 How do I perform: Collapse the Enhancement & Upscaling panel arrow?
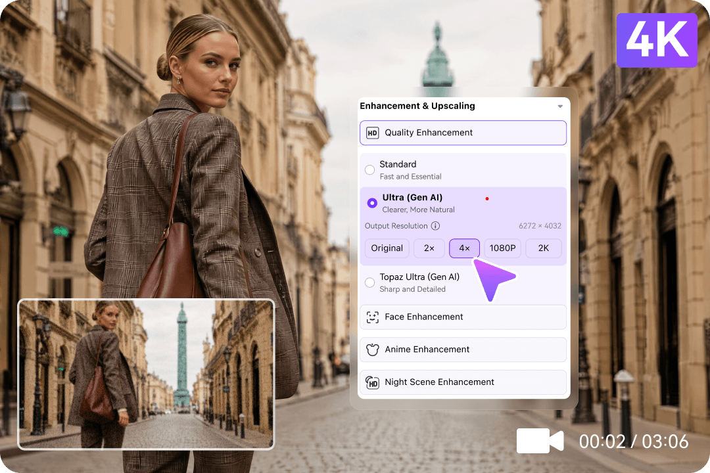click(560, 106)
